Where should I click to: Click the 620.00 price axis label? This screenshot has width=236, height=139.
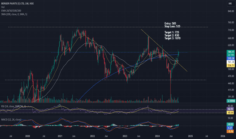(231, 45)
